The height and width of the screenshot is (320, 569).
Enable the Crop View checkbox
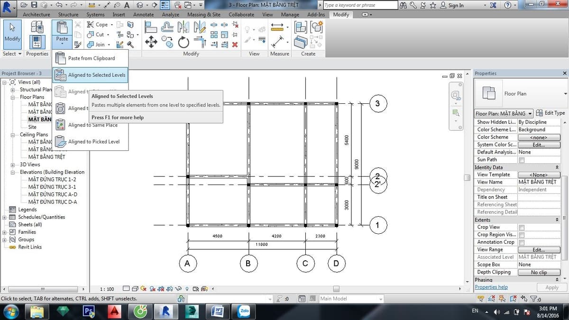(522, 228)
